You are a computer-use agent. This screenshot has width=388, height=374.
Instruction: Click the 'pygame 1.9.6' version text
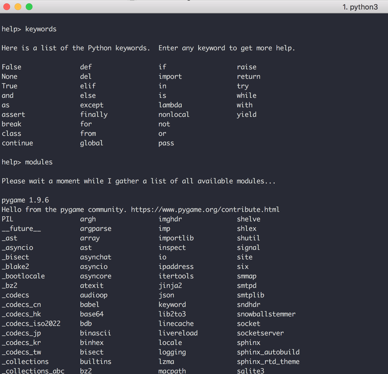25,200
